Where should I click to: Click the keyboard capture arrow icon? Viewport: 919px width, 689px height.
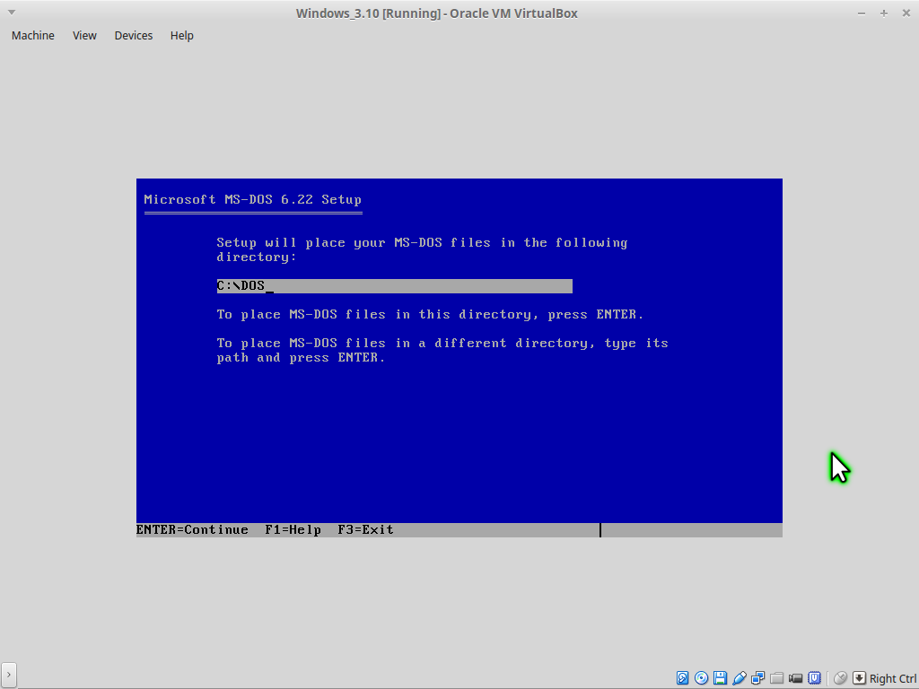[859, 678]
